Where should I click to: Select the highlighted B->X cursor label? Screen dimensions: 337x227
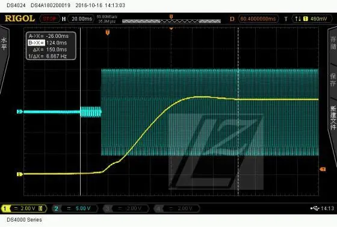(x=36, y=43)
